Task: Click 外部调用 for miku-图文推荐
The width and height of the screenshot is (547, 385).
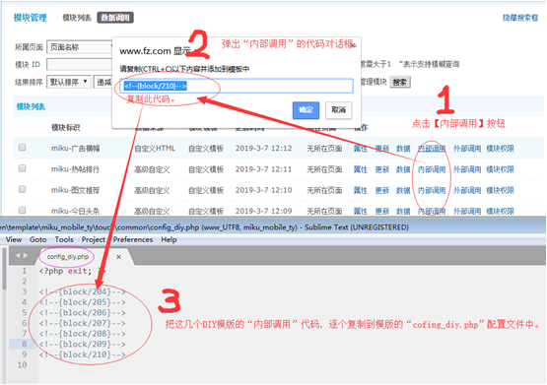Action: click(x=467, y=190)
